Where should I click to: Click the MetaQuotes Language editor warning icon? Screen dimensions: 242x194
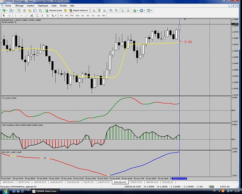click(x=65, y=10)
